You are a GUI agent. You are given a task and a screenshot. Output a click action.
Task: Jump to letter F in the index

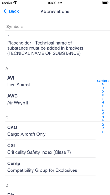click(x=103, y=99)
